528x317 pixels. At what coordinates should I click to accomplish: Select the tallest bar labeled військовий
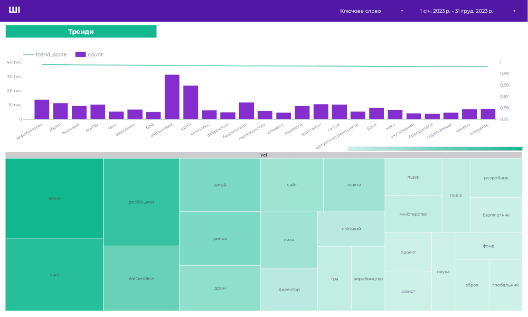[x=172, y=97]
